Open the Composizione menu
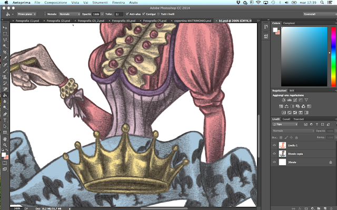The width and height of the screenshot is (337, 210). [56, 3]
